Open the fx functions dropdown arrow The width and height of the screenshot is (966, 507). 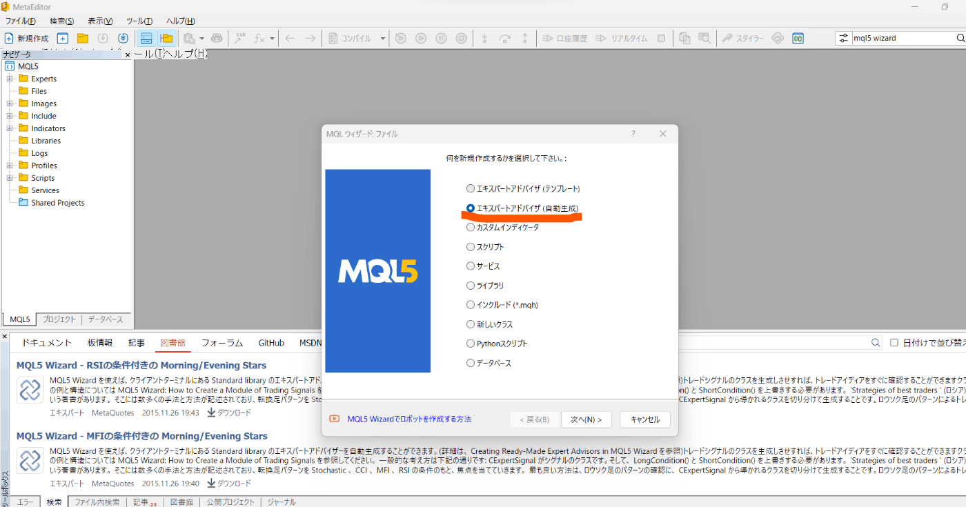coord(273,39)
